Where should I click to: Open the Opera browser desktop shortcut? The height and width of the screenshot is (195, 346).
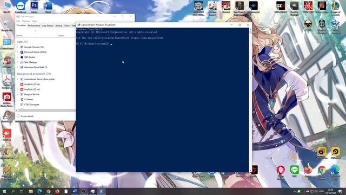281,172
